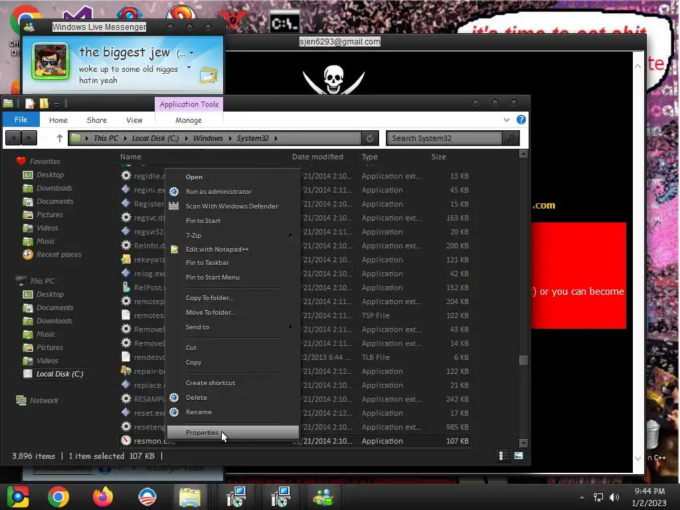Sort by Date modified column
Viewport: 680px width, 510px height.
click(317, 157)
